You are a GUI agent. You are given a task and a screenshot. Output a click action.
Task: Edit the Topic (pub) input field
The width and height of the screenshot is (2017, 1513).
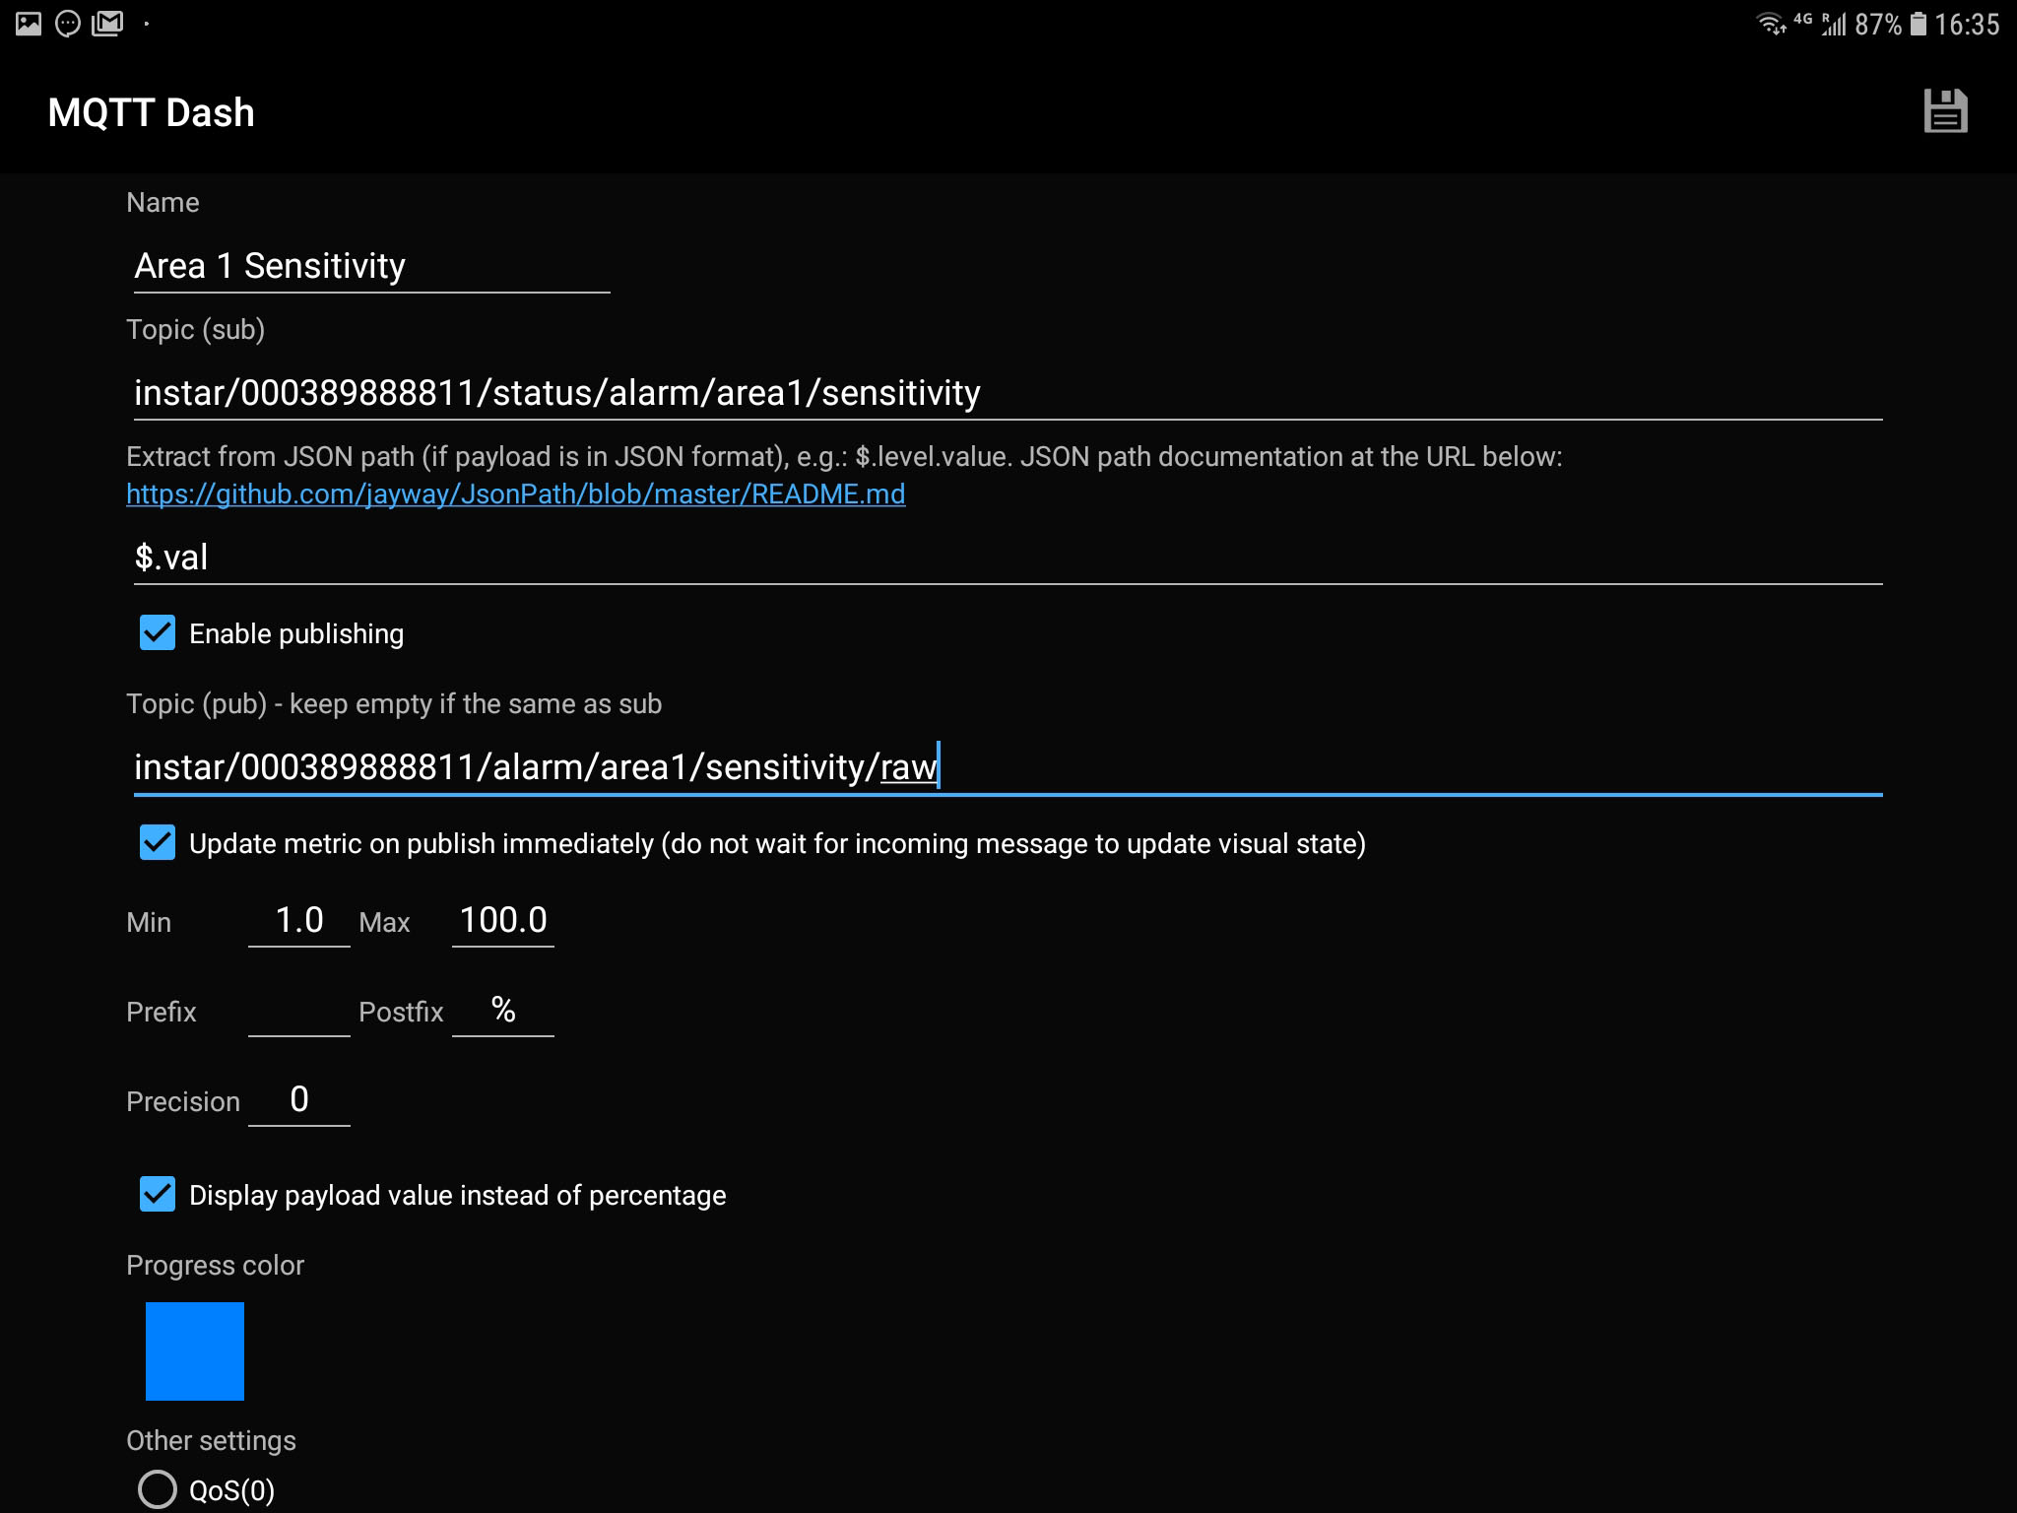coord(1008,767)
